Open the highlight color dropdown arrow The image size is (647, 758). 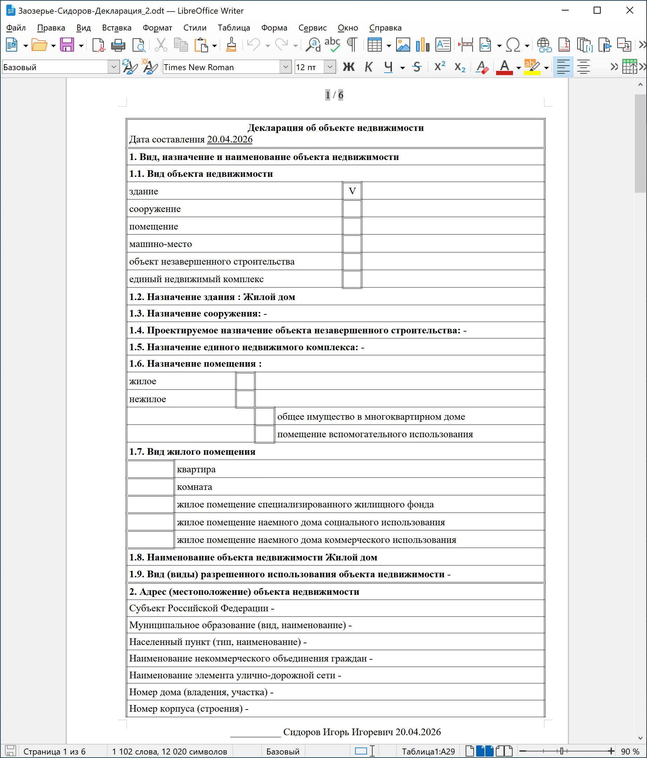546,68
